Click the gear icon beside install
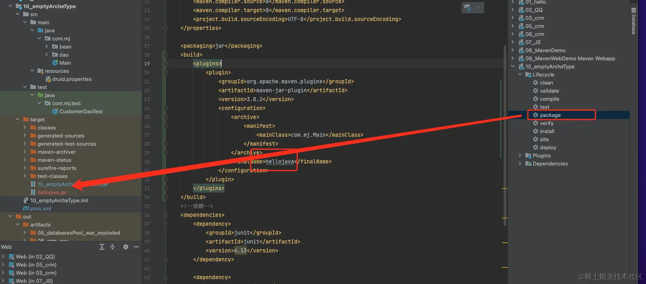 click(536, 131)
